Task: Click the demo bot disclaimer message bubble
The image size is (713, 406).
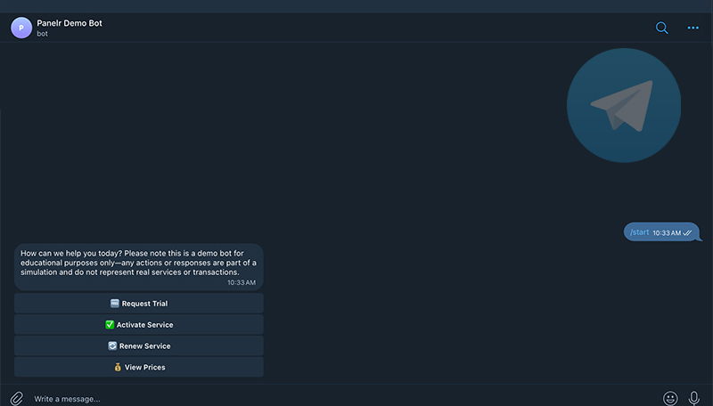Action: 139,267
